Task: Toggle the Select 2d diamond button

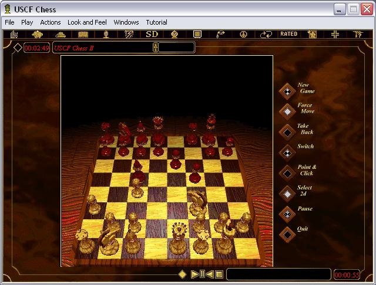Action: [x=287, y=193]
